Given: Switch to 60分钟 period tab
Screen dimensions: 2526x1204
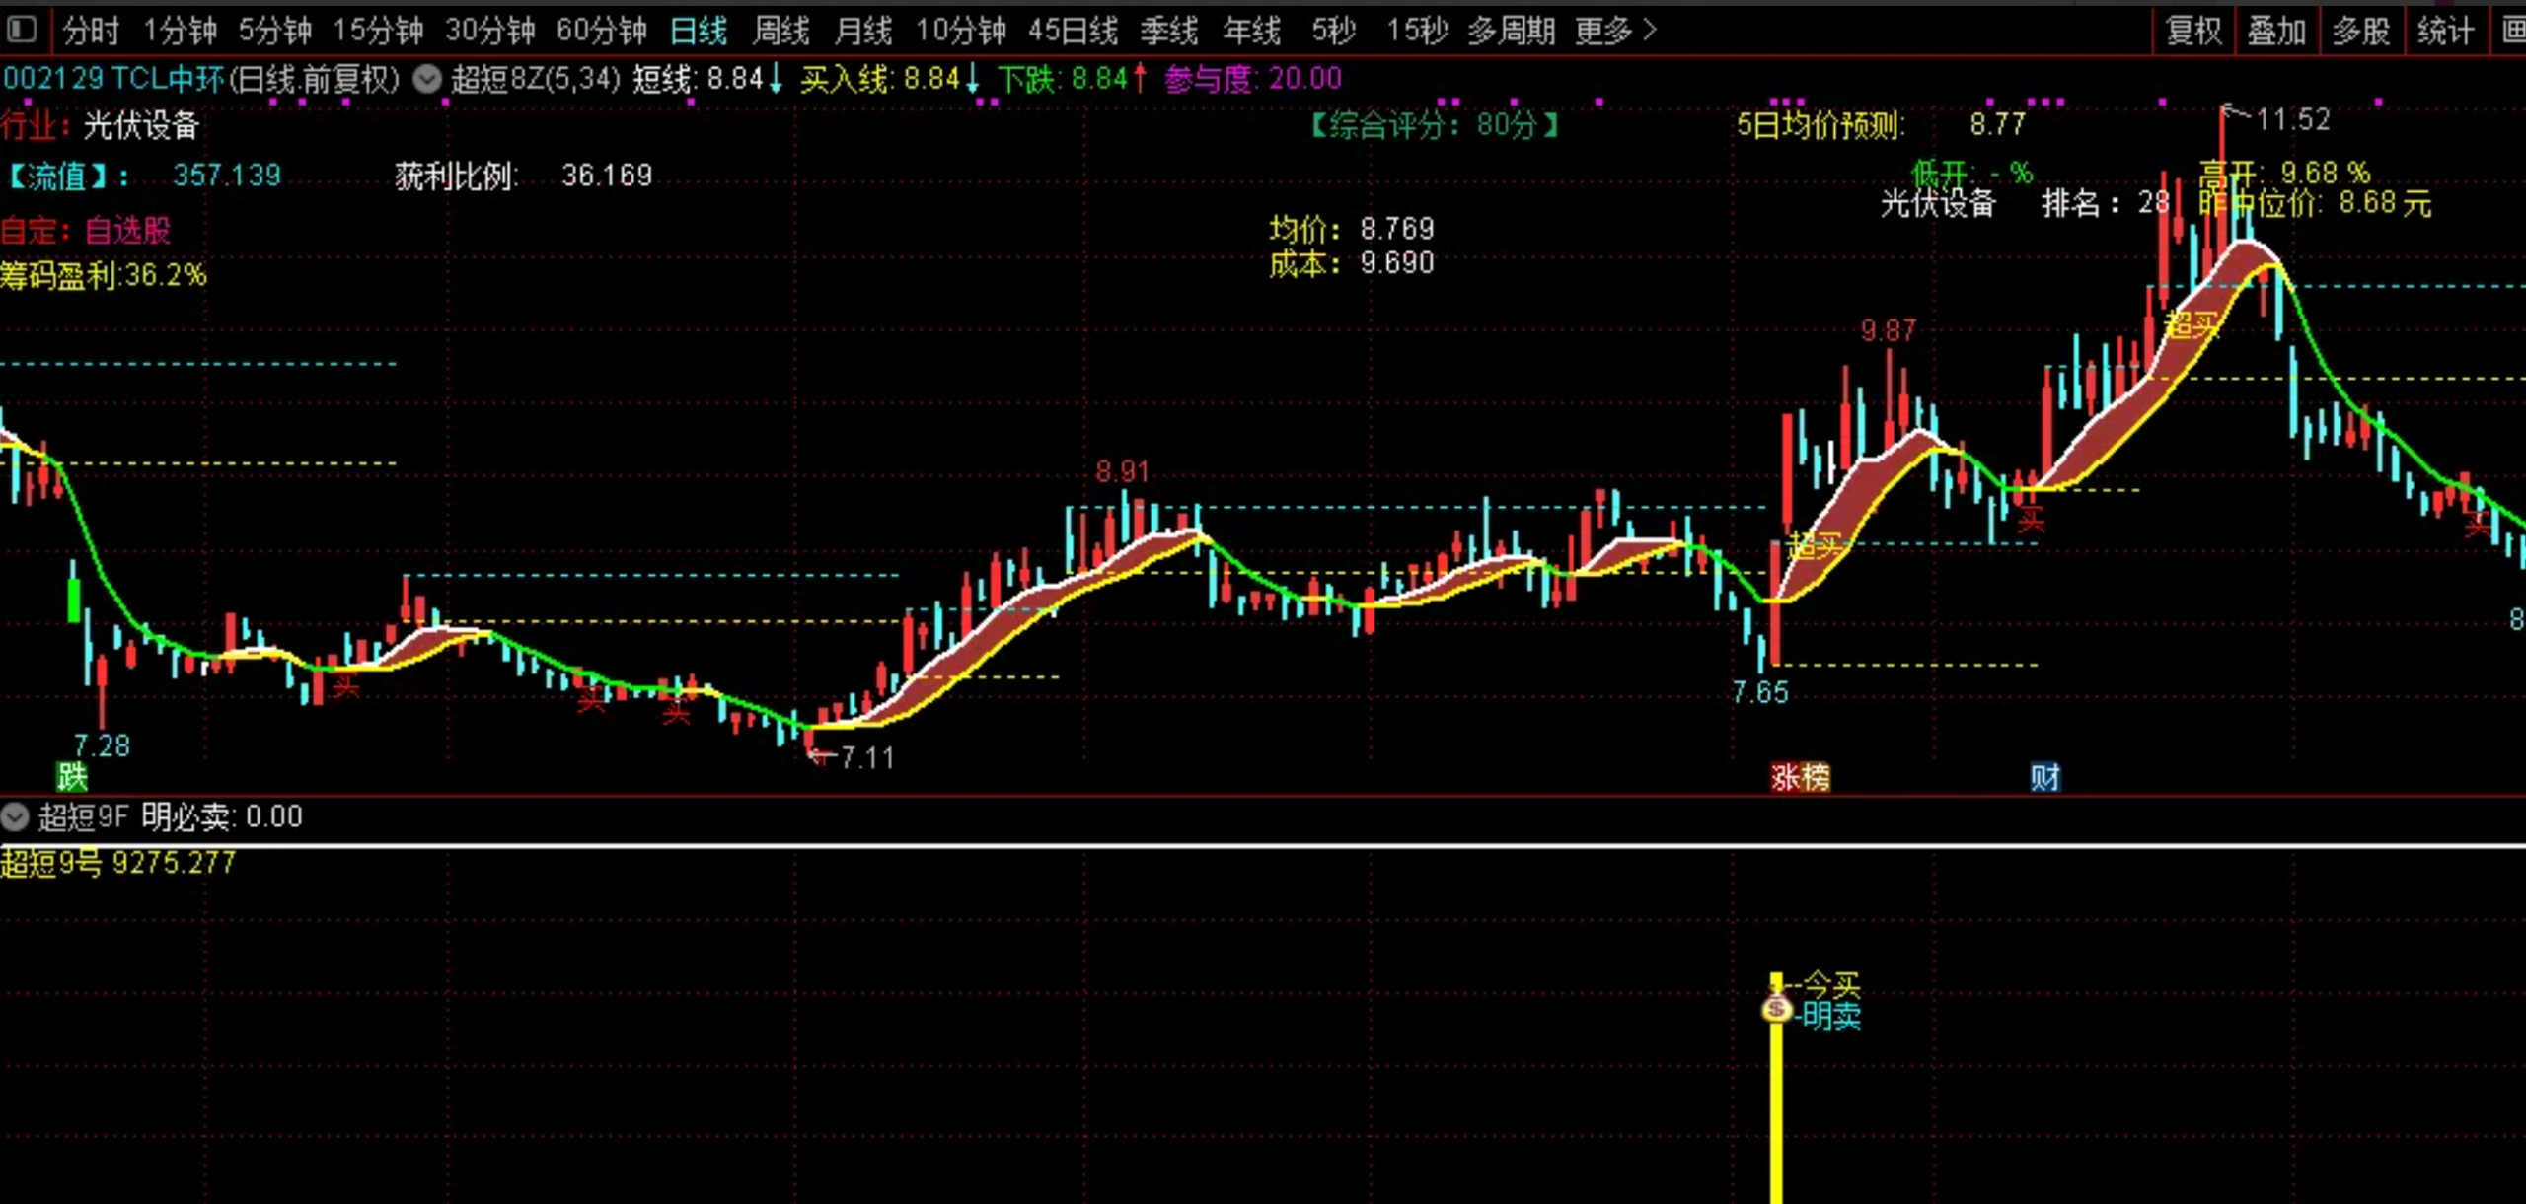Looking at the screenshot, I should pos(601,31).
